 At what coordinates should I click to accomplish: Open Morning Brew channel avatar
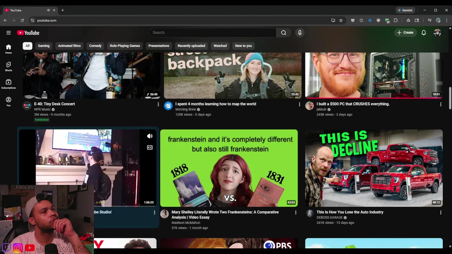pyautogui.click(x=168, y=106)
